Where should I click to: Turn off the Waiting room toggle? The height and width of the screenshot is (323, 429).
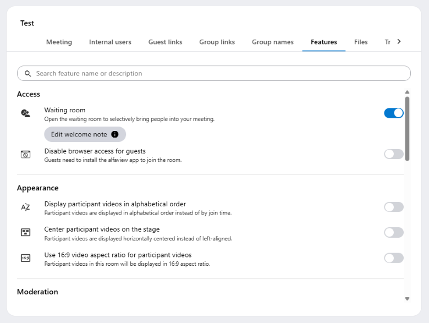[x=394, y=113]
